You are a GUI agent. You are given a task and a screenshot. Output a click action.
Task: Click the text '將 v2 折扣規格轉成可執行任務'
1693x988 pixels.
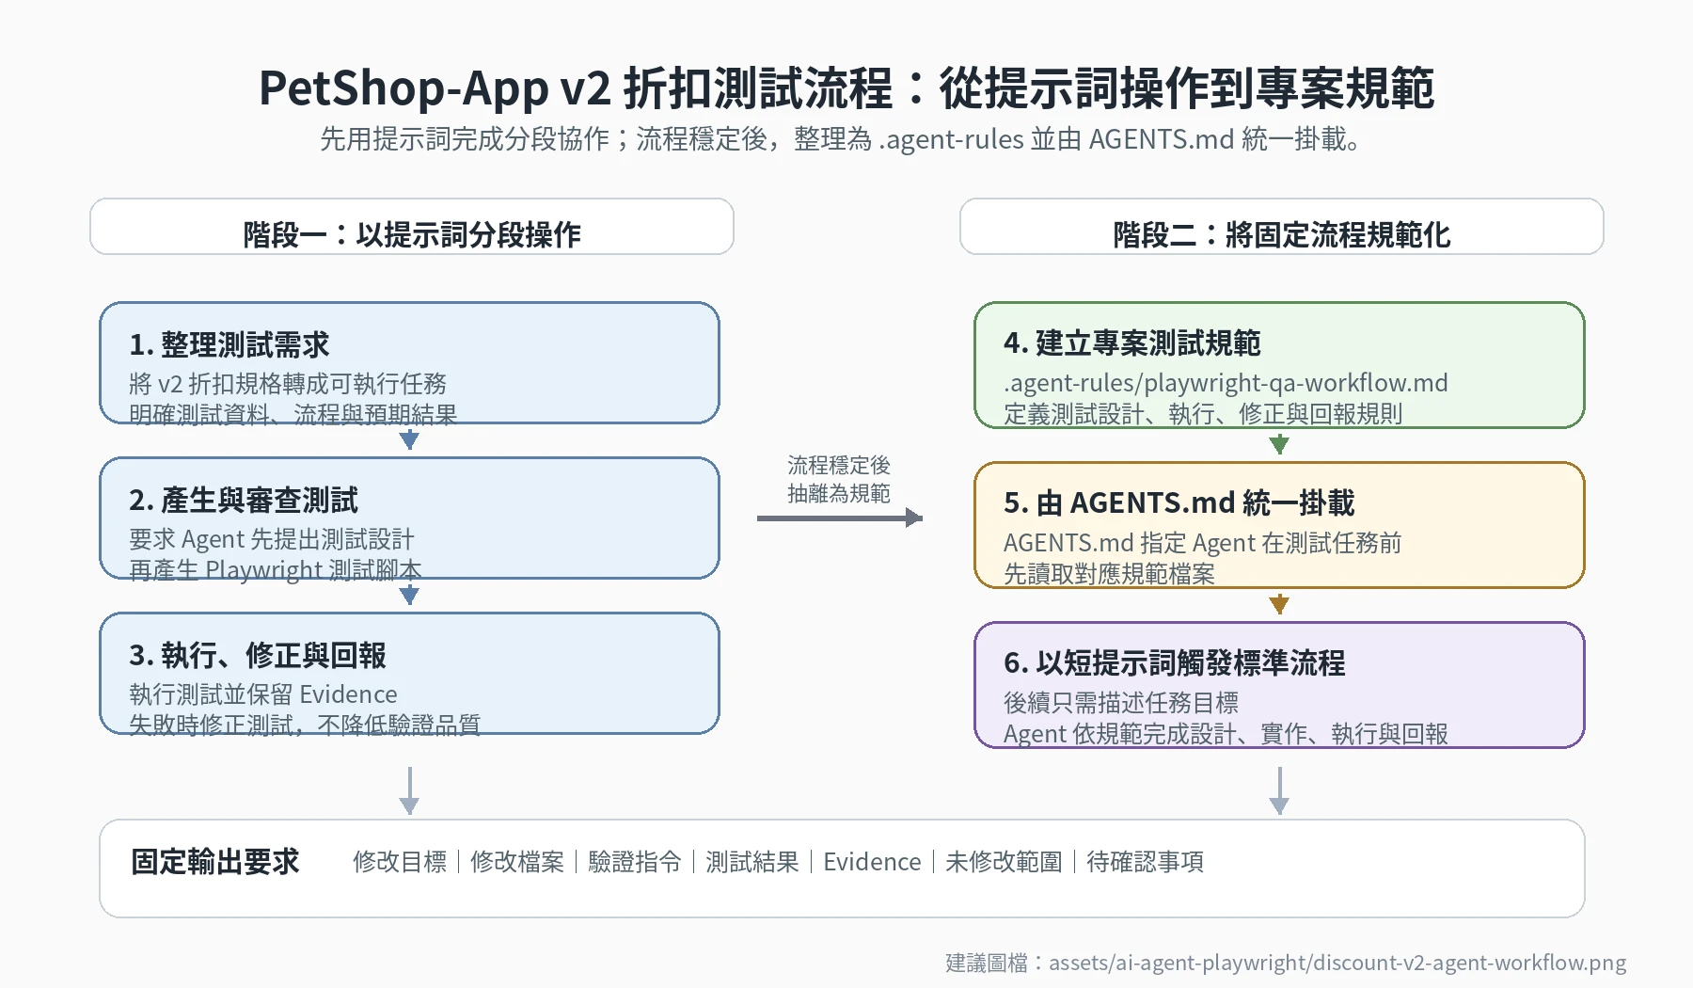tap(288, 383)
